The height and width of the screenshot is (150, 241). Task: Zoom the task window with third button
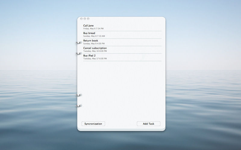point(88,19)
